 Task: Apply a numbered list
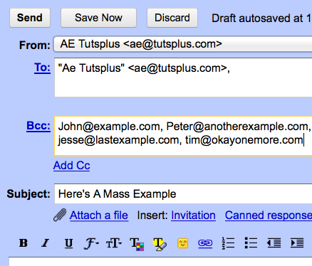coord(228,243)
